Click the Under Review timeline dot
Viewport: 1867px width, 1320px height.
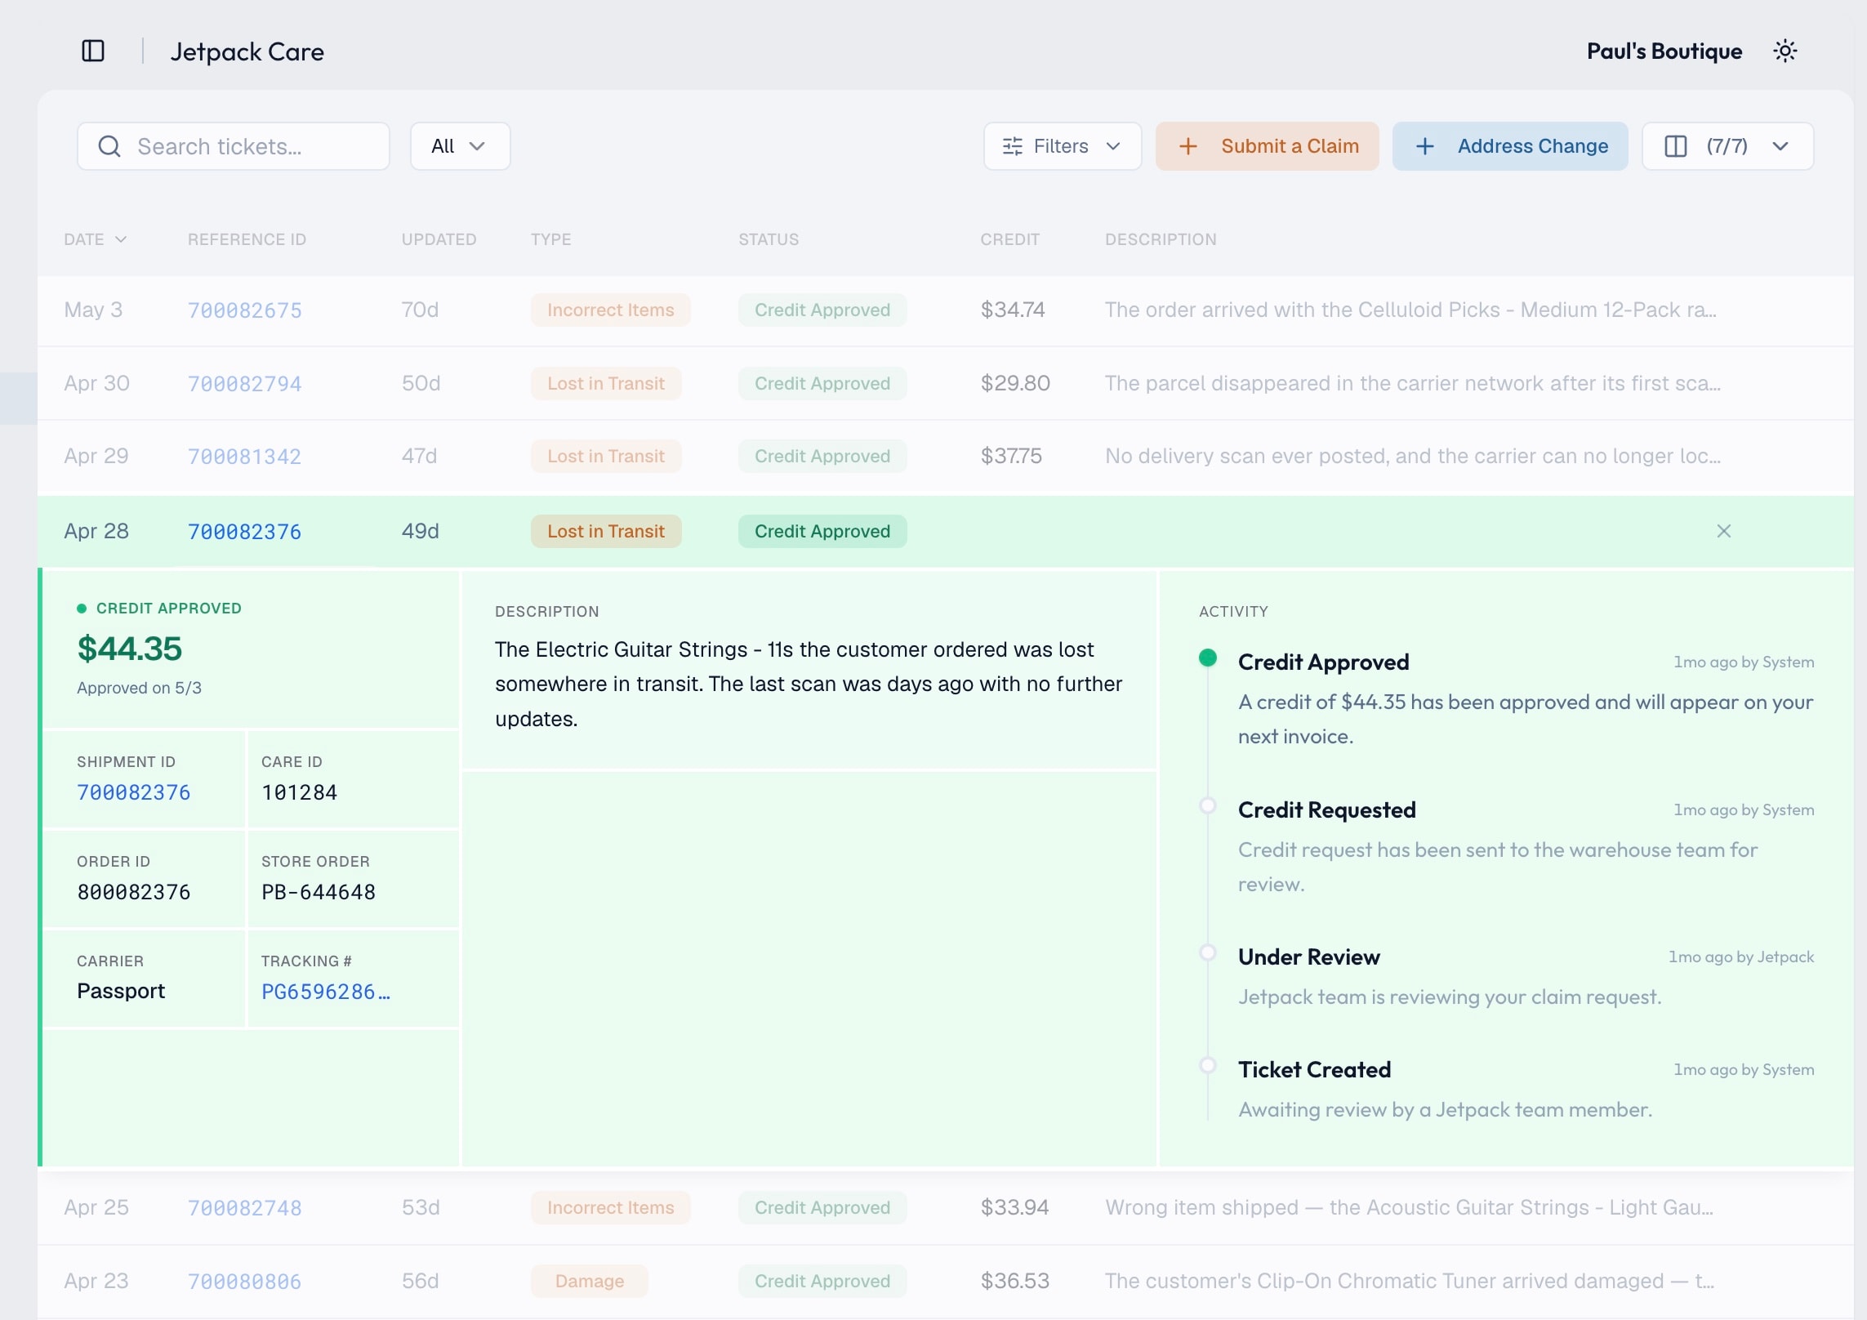[1207, 952]
